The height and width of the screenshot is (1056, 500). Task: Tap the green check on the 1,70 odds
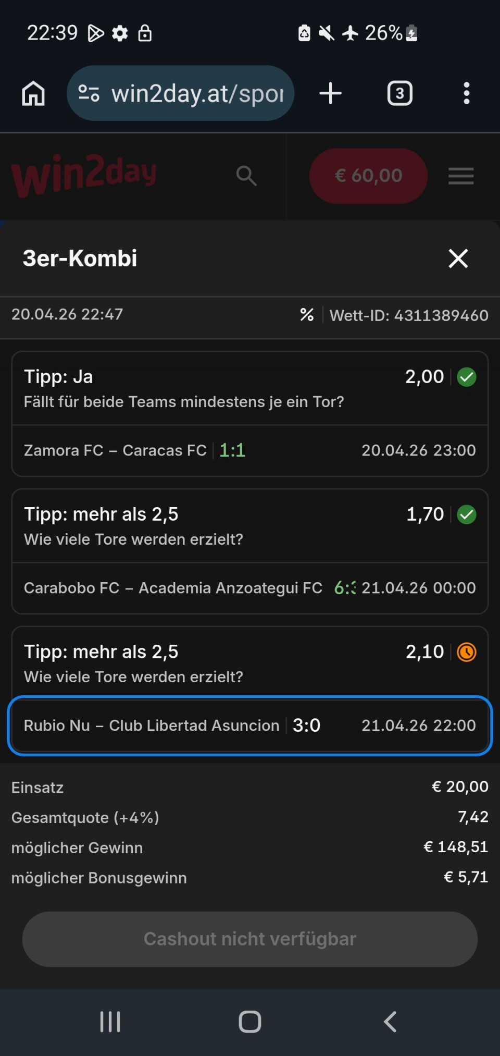[467, 514]
